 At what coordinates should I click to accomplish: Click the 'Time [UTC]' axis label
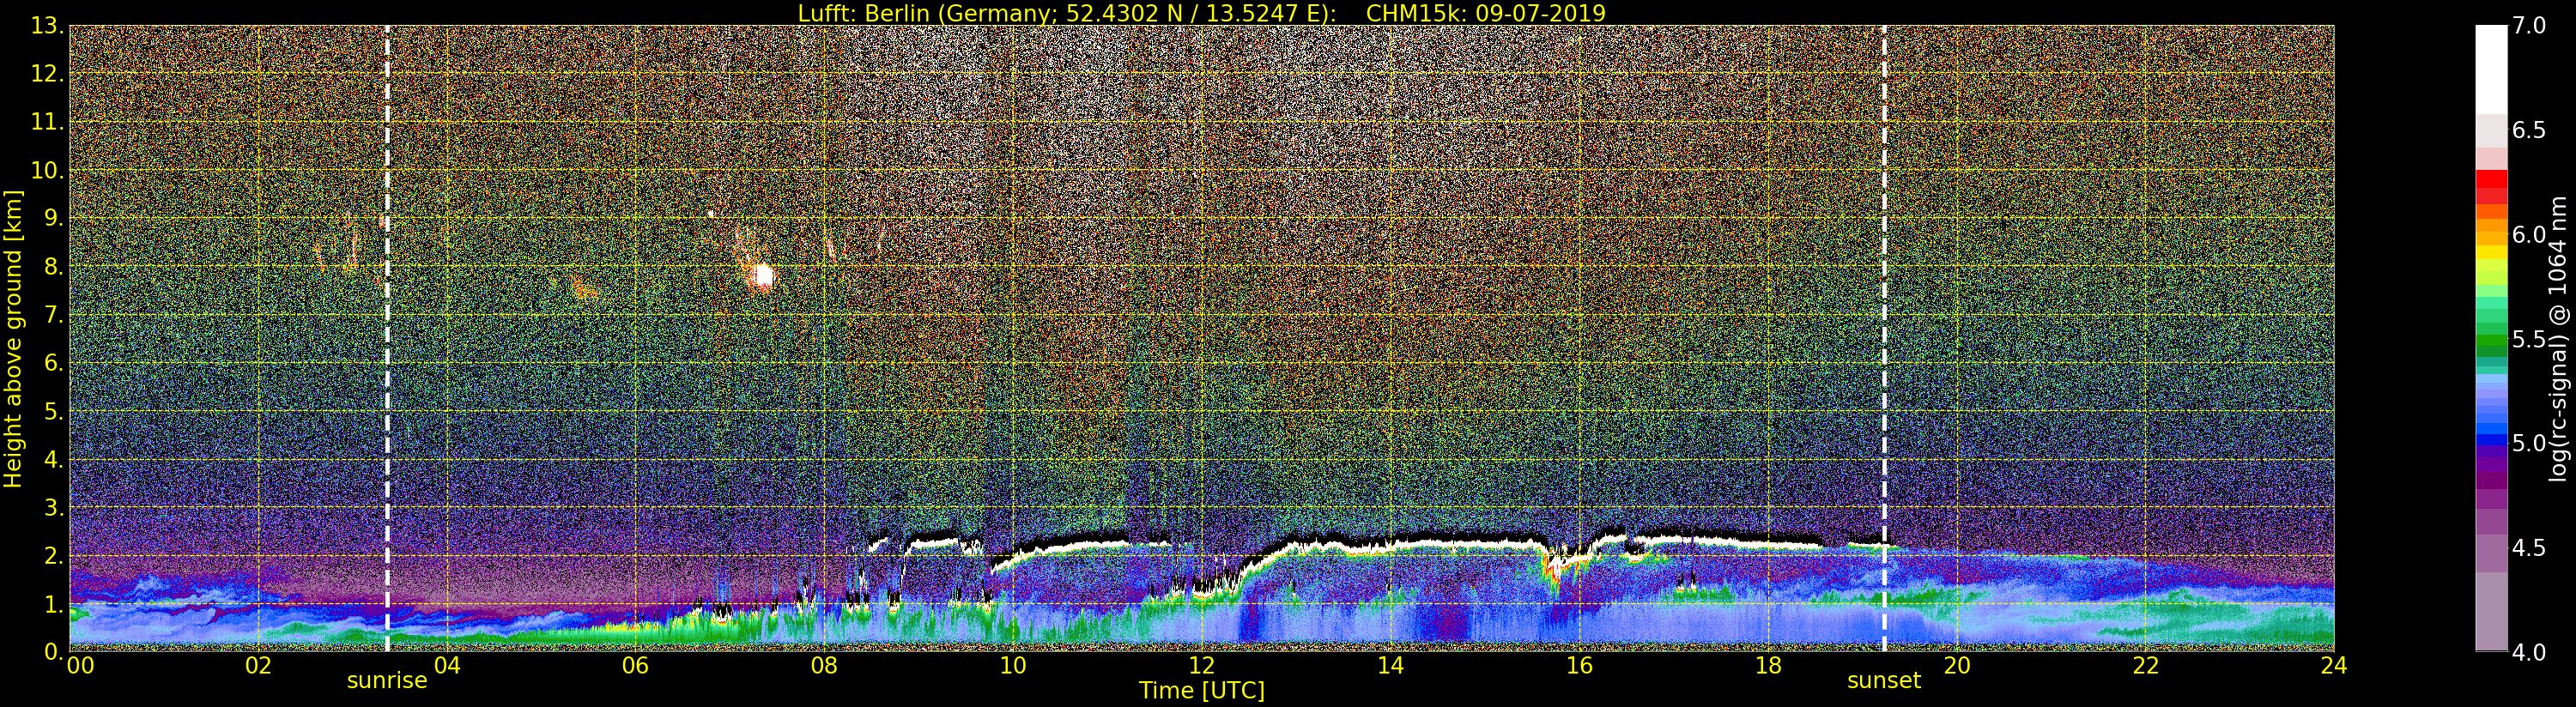tap(1202, 690)
